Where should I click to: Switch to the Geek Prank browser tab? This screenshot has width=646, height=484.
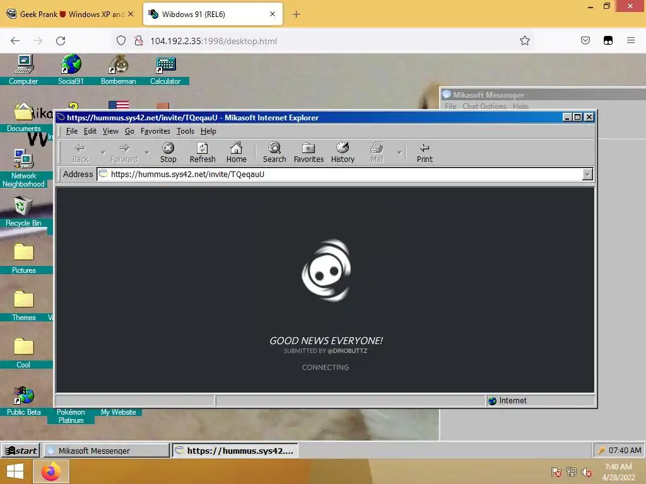pos(71,14)
